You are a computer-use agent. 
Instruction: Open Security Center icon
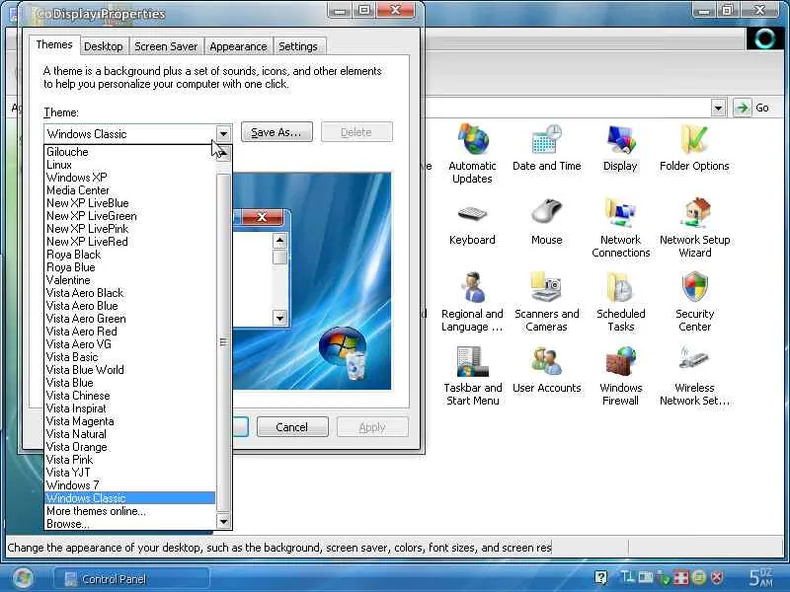pos(695,302)
